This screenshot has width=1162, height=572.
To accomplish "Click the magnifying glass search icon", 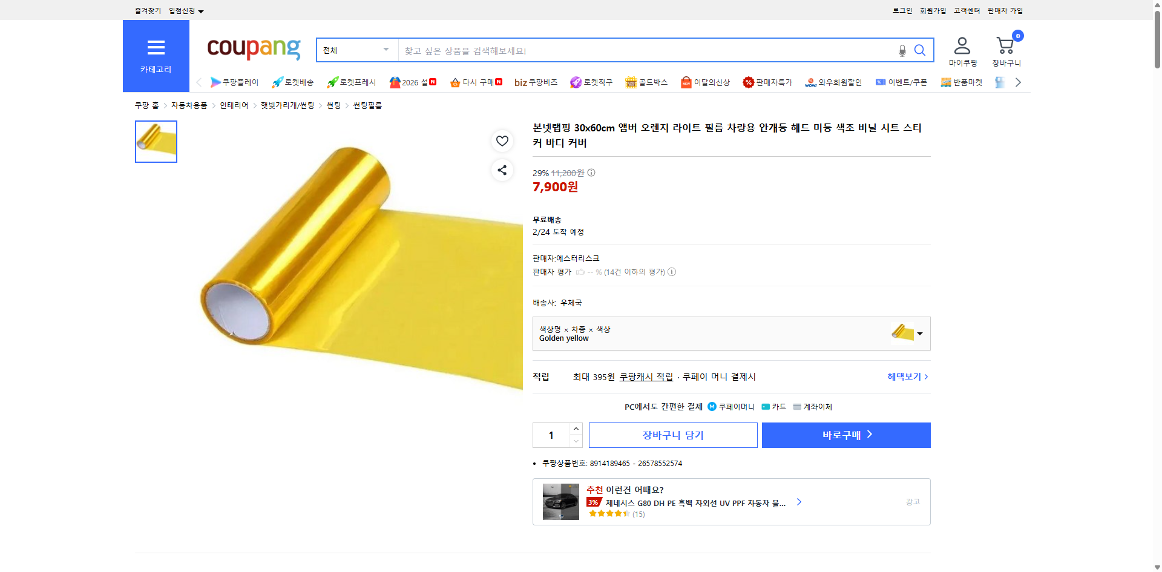I will (920, 50).
